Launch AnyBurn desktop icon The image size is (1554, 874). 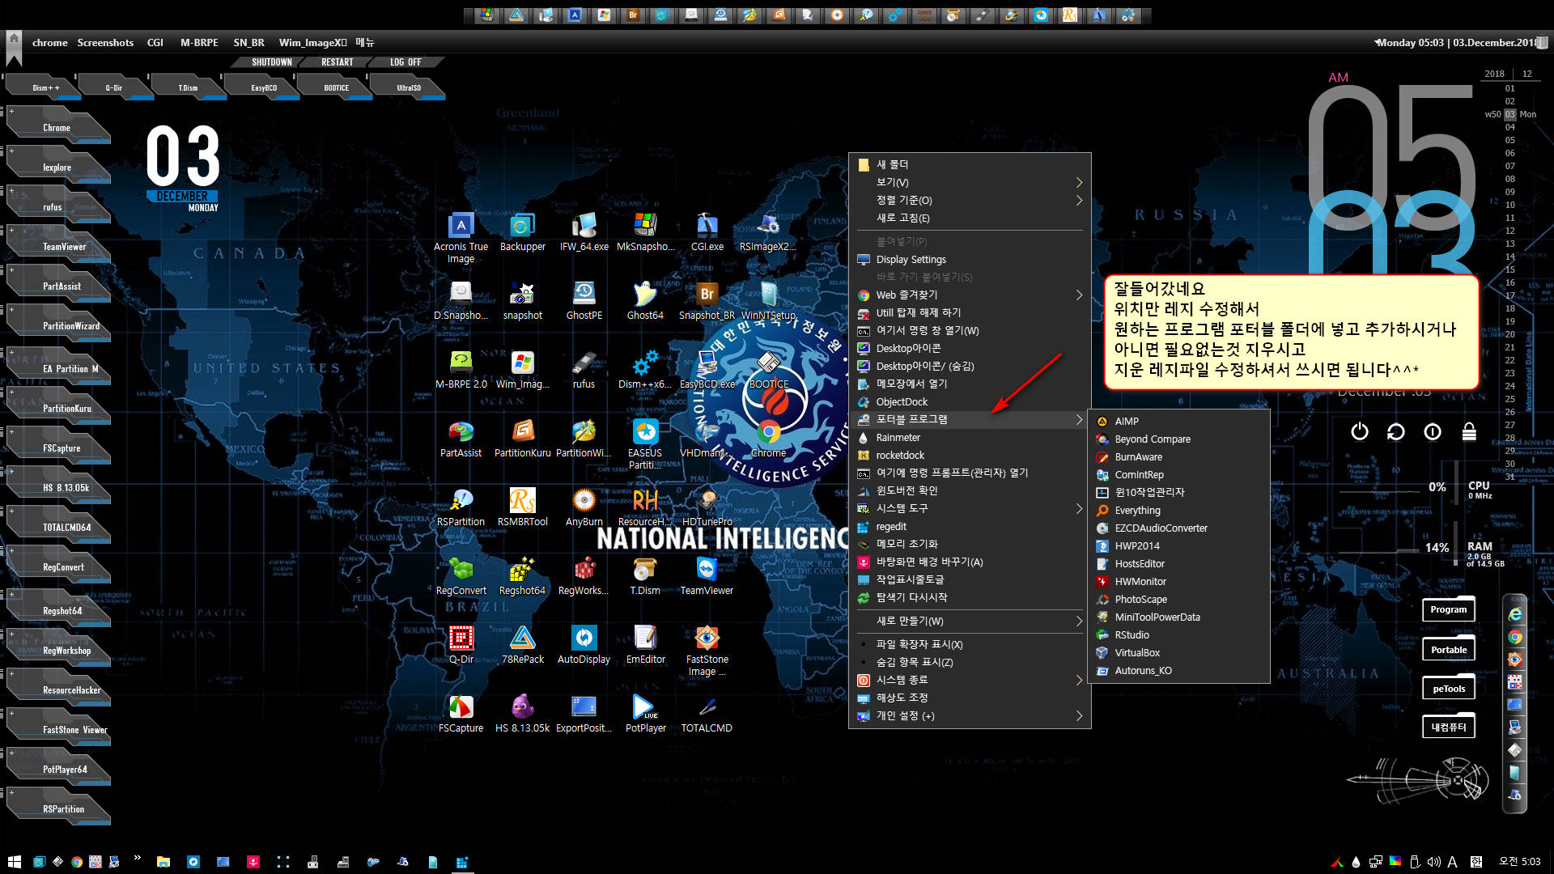584,508
